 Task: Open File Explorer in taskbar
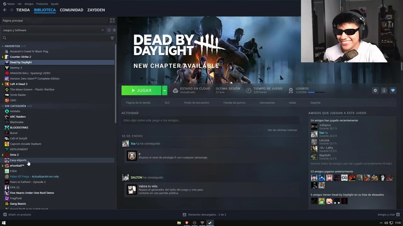179,223
